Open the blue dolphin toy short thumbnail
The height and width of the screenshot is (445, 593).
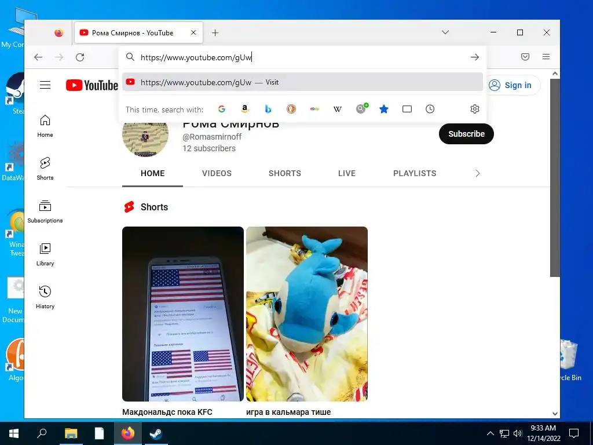[307, 314]
